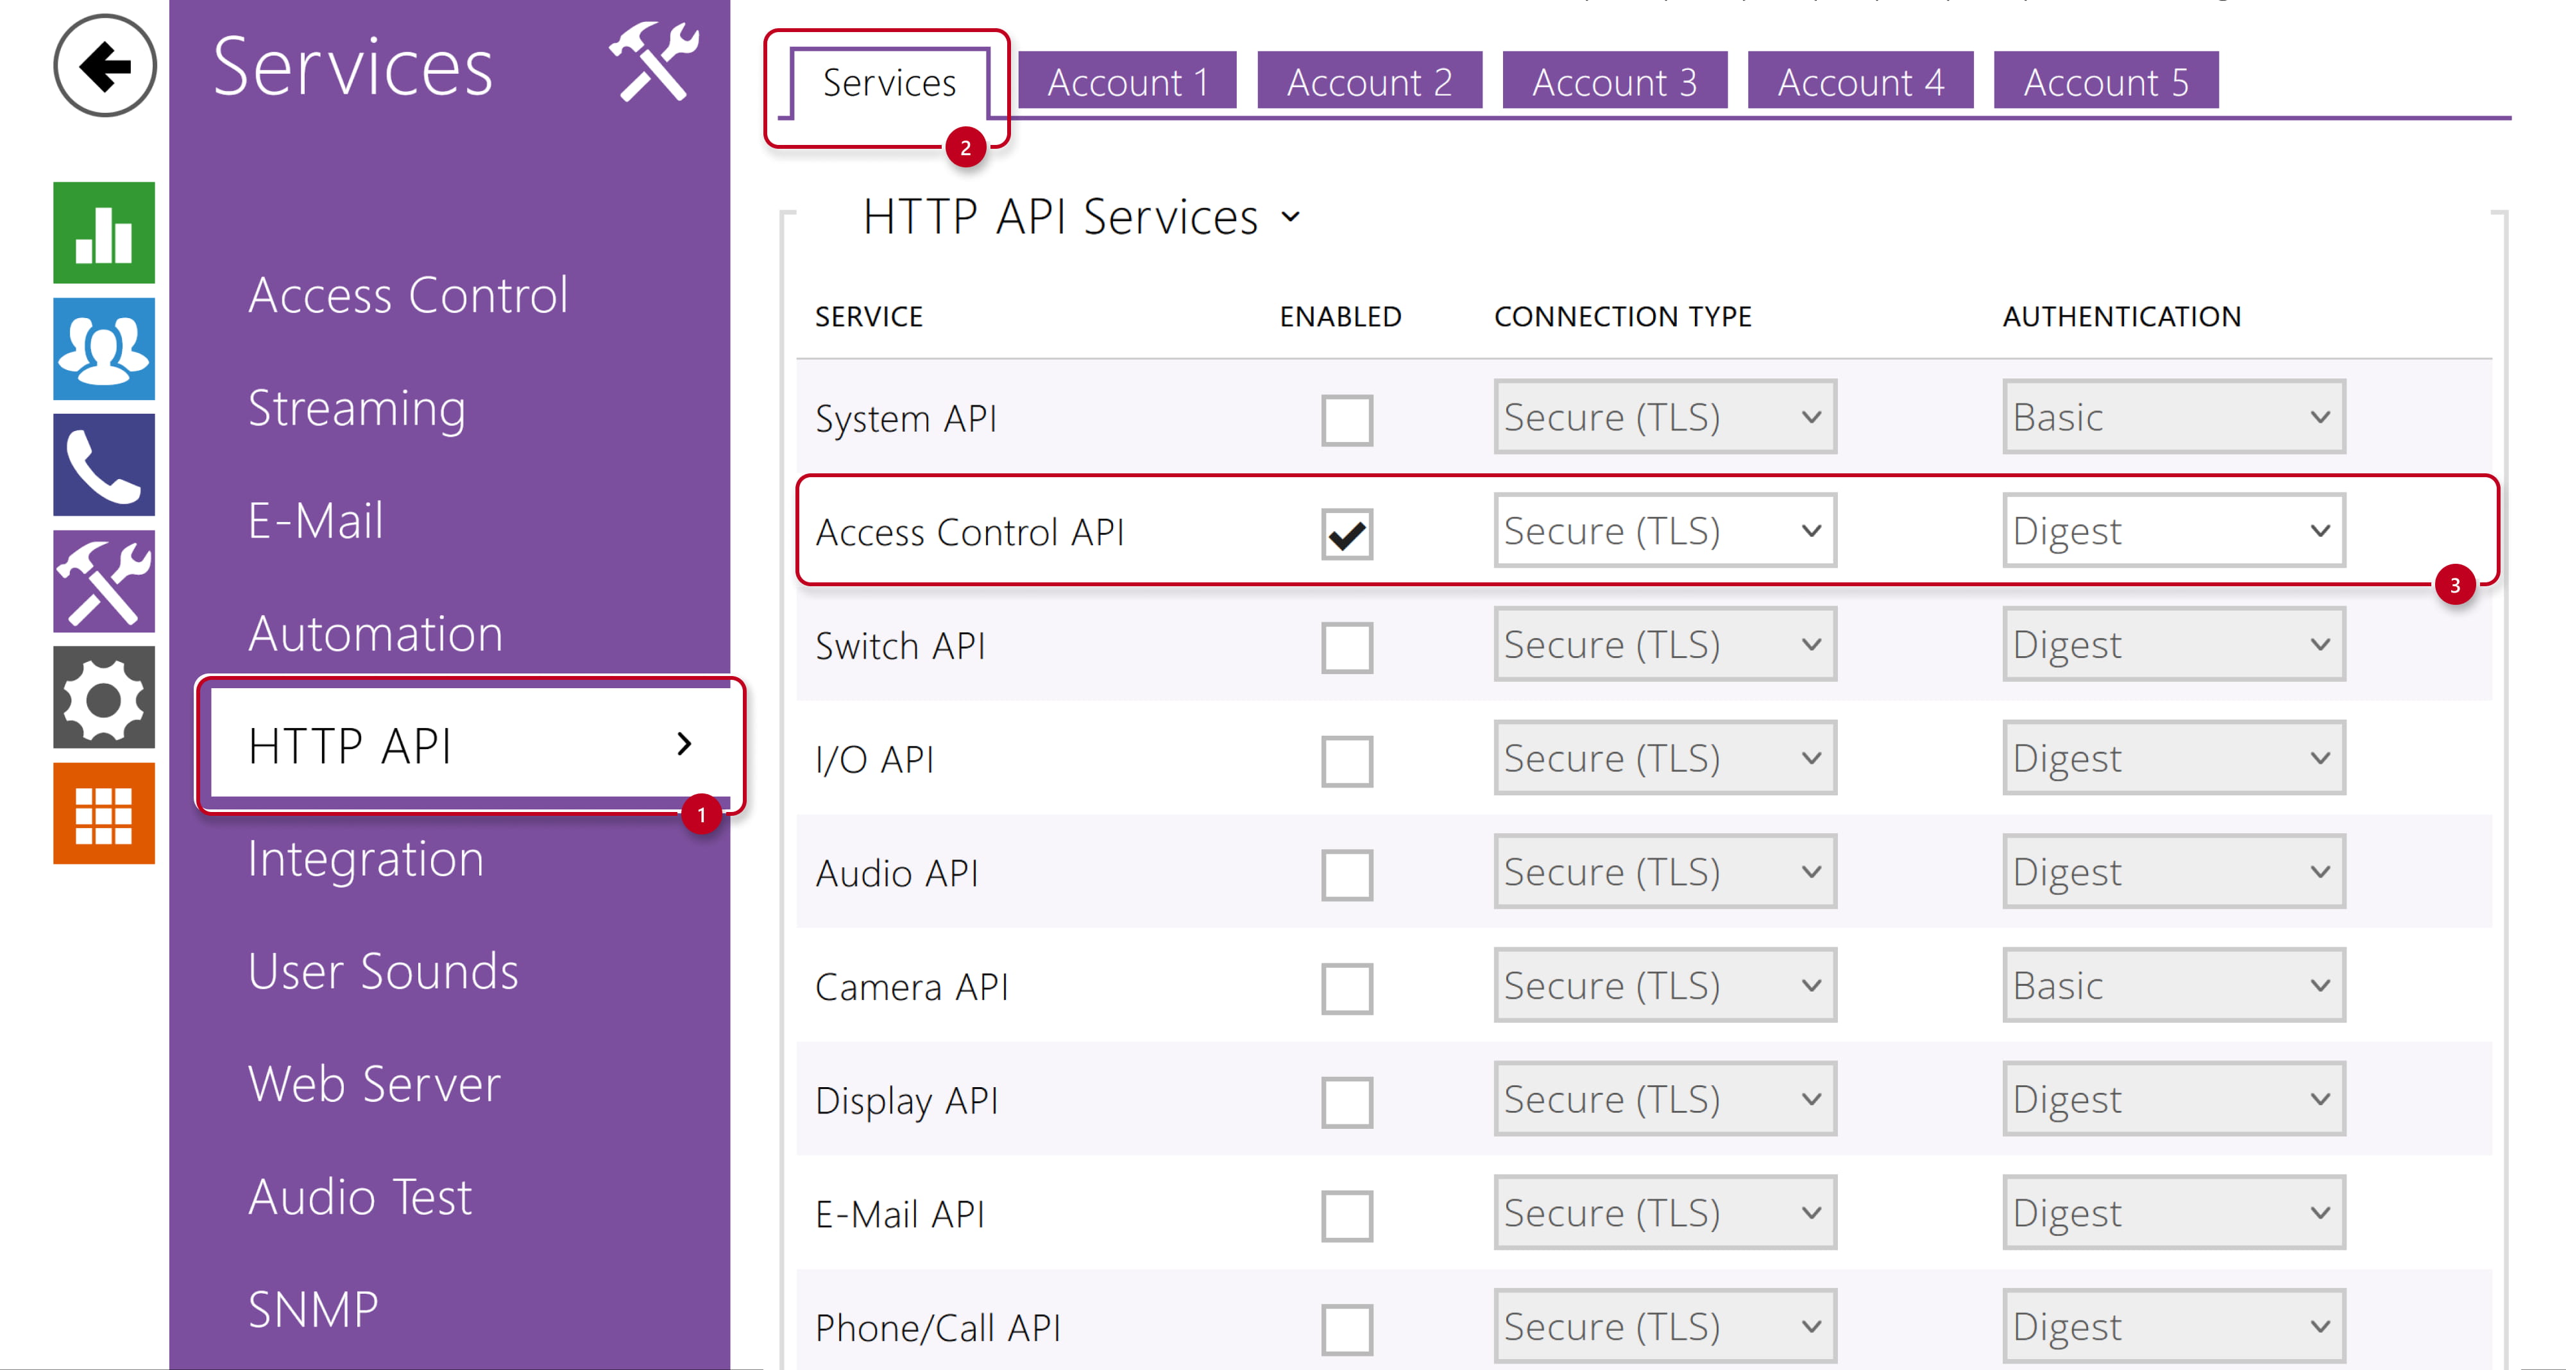The height and width of the screenshot is (1370, 2566).
Task: Open SNMP in the sidebar menu
Action: 313,1308
